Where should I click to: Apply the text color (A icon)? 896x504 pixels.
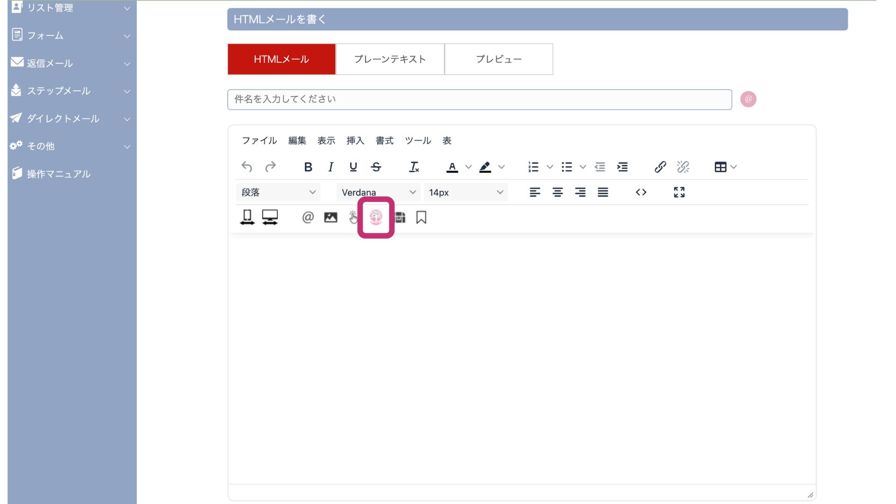point(452,167)
